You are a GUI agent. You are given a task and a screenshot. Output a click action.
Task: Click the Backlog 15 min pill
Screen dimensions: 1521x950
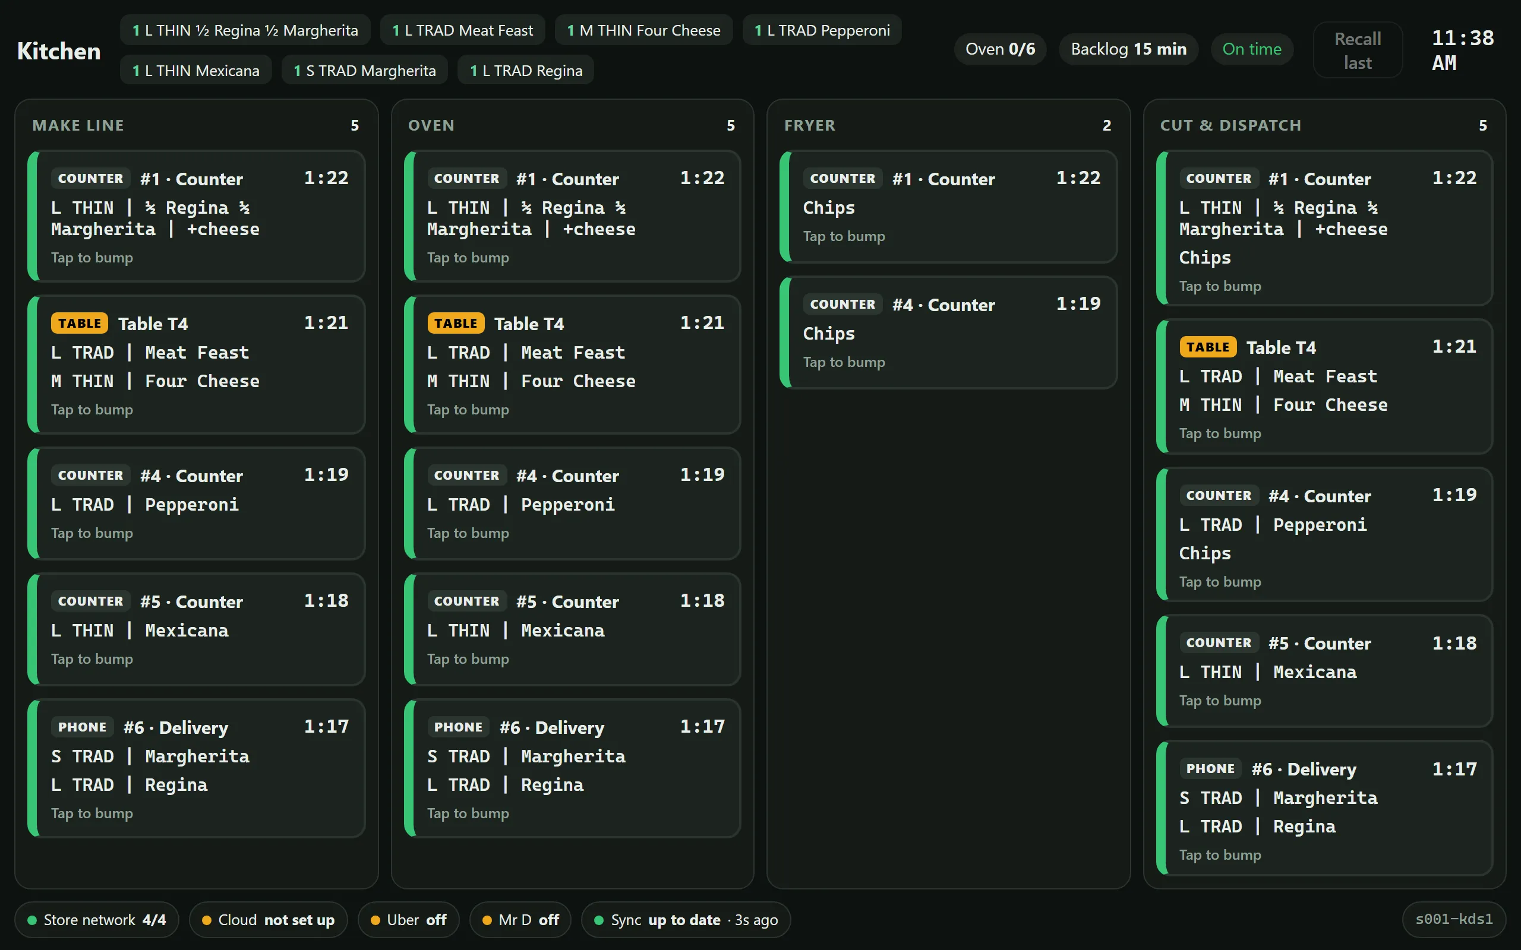pos(1129,49)
